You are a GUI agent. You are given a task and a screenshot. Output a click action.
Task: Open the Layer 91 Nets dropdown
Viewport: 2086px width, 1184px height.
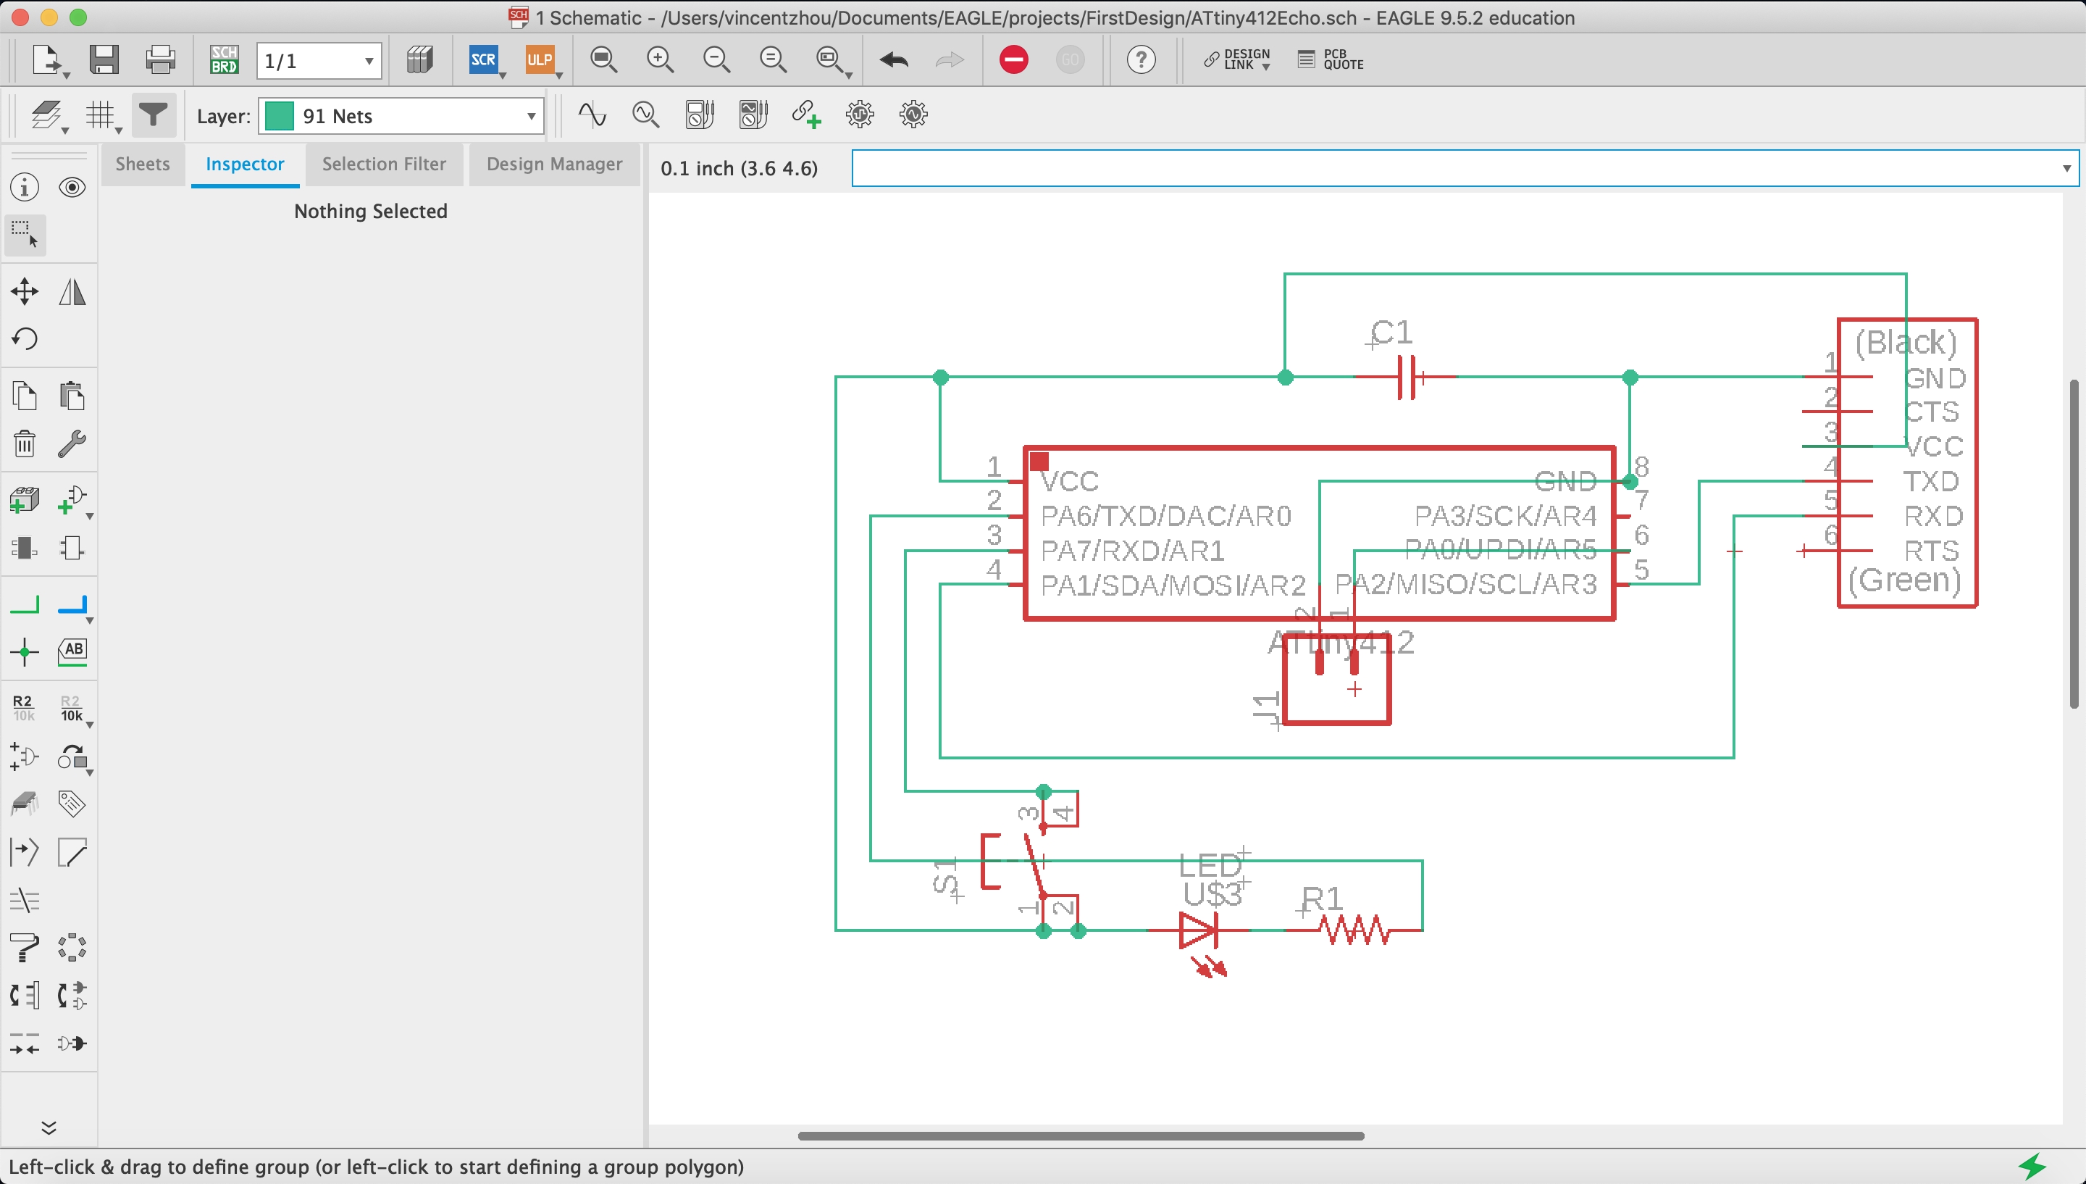click(531, 116)
